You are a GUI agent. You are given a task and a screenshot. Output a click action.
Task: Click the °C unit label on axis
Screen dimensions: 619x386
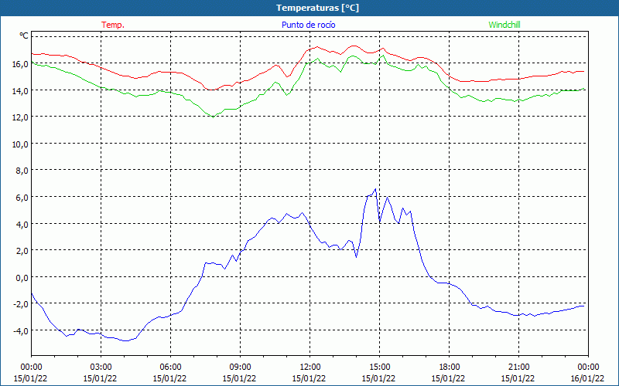24,36
